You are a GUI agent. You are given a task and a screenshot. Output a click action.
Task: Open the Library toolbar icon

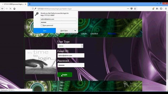click(x=157, y=9)
